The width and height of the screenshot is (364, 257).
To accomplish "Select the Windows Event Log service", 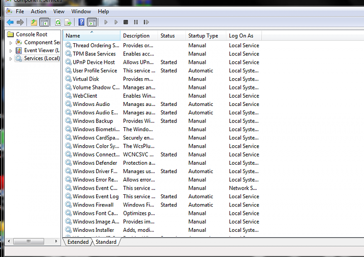I will [x=163, y=196].
